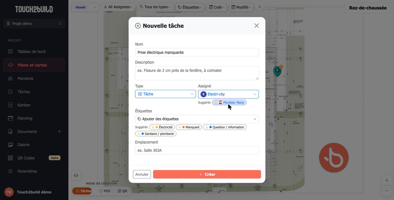Click the Documents file icon

coord(10,132)
